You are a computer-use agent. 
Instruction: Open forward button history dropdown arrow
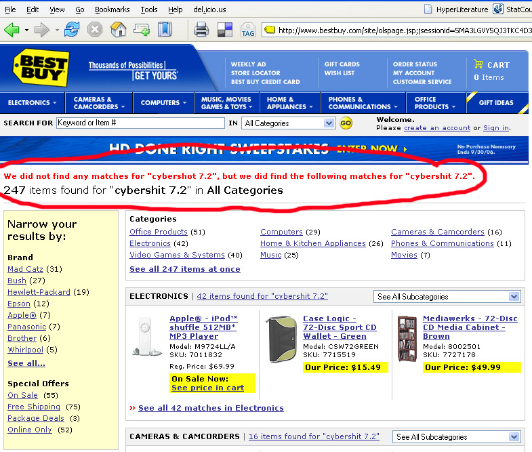coord(57,30)
